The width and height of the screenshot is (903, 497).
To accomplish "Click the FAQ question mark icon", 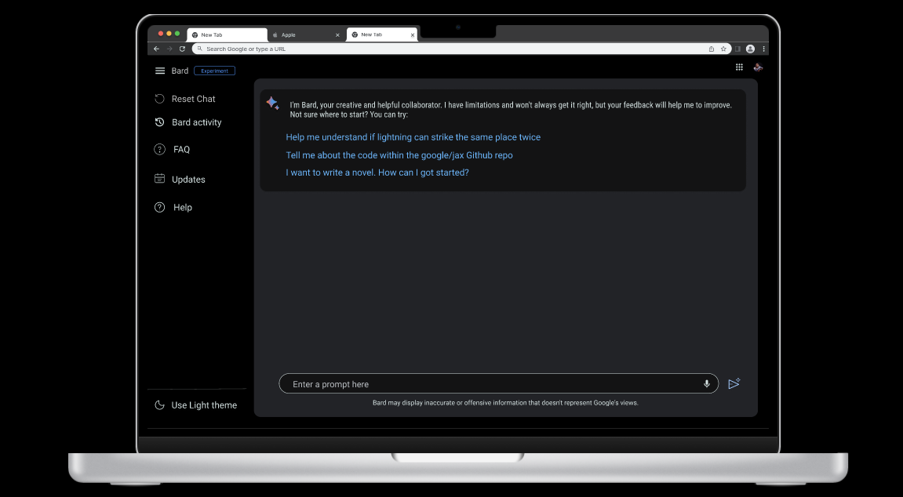I will click(159, 149).
